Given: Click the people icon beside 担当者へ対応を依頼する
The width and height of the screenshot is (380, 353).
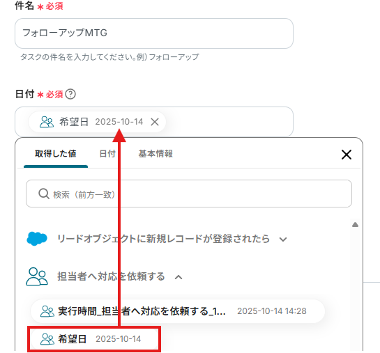Looking at the screenshot, I should (x=37, y=276).
